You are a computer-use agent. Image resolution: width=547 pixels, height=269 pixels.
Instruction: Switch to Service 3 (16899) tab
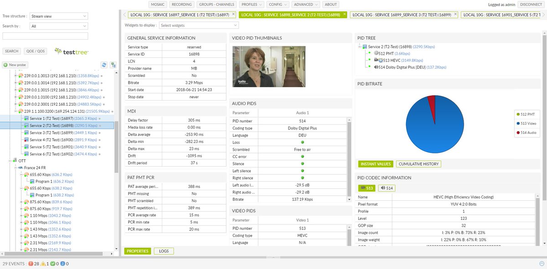tap(402, 15)
